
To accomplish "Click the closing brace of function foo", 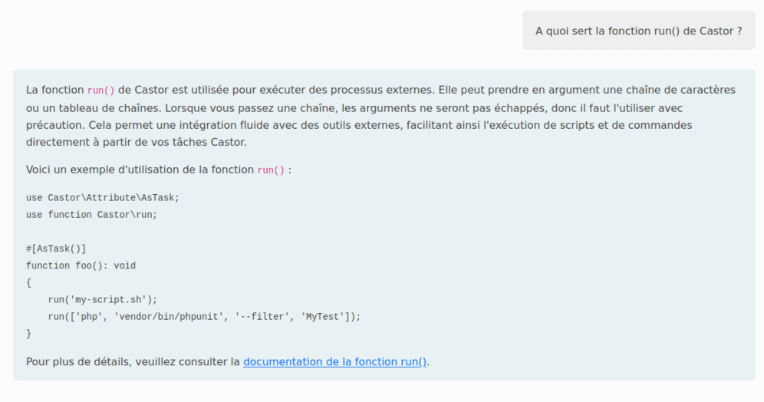I will [29, 333].
